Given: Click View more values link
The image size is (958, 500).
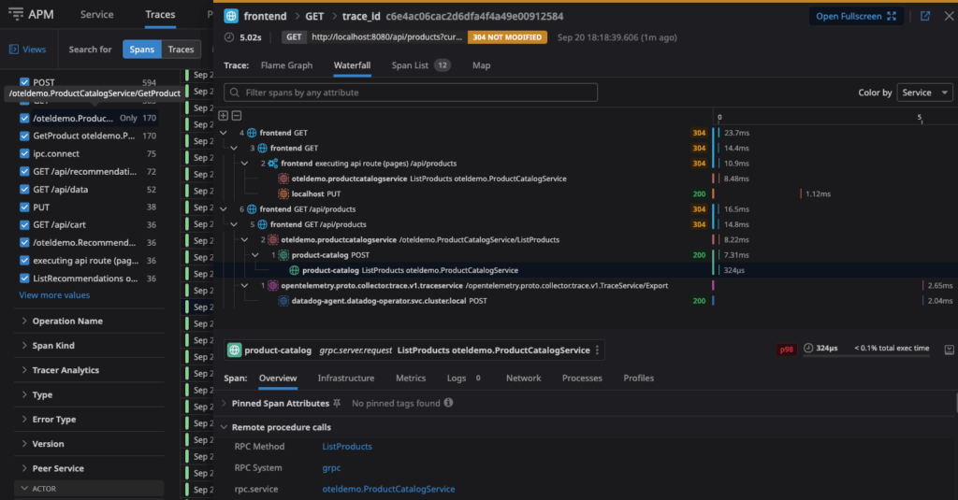Looking at the screenshot, I should [54, 295].
